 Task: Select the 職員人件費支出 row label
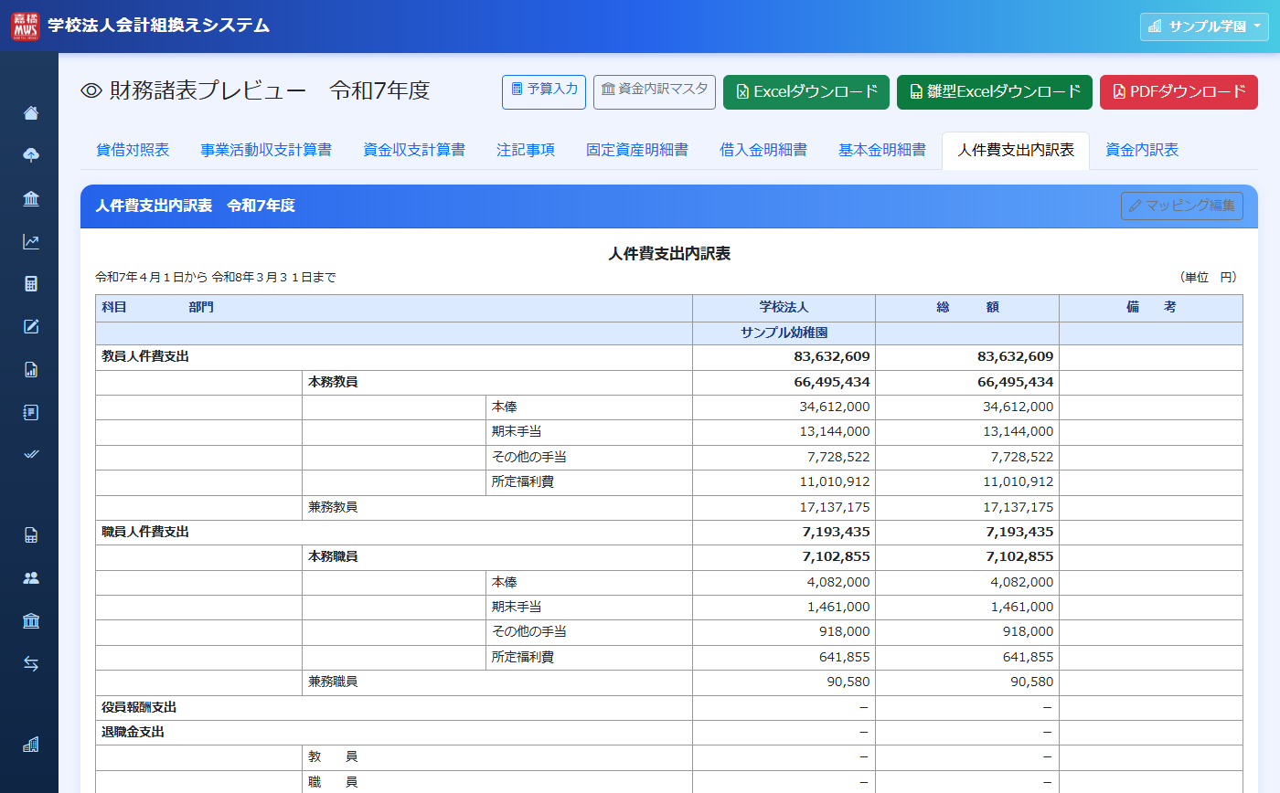(145, 532)
